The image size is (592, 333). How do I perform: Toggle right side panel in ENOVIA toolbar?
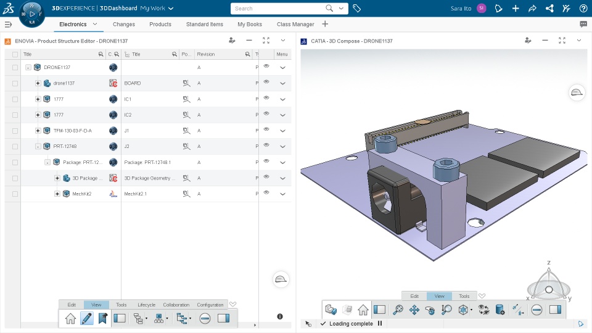223,318
